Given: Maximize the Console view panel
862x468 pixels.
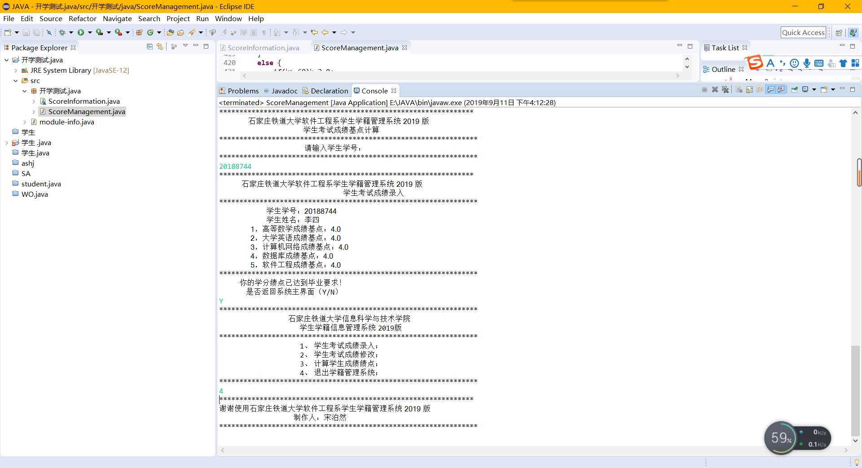Looking at the screenshot, I should click(x=853, y=89).
